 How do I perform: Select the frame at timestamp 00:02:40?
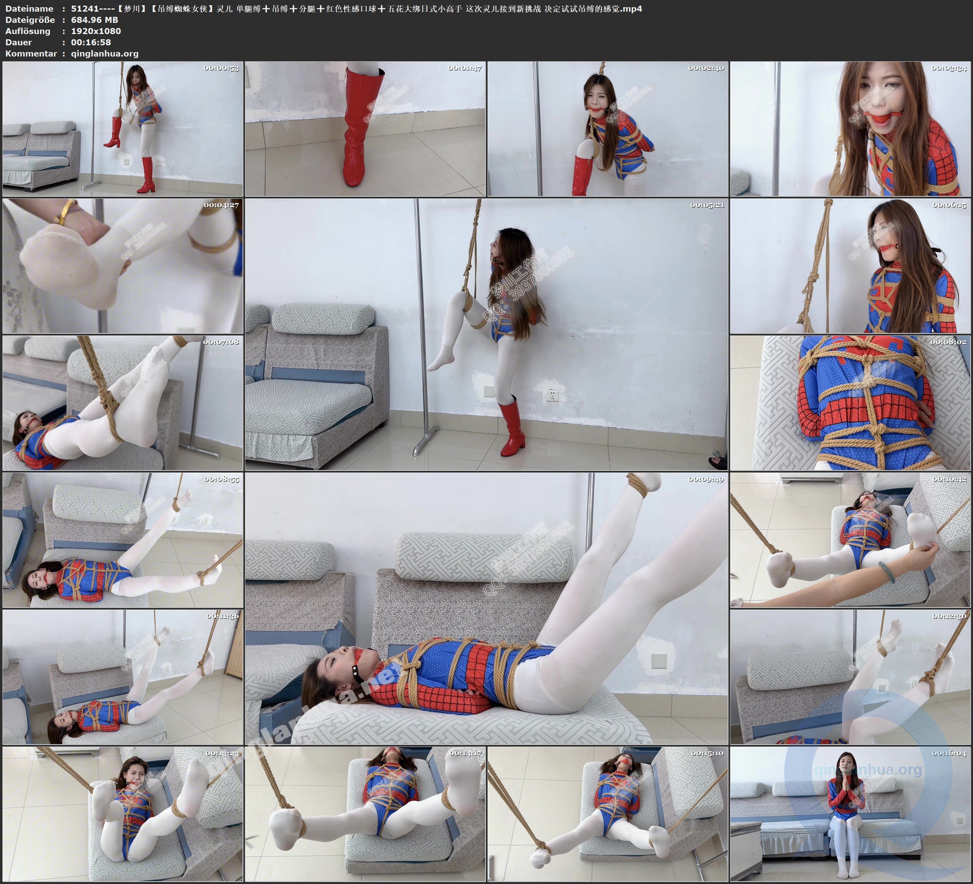point(608,129)
